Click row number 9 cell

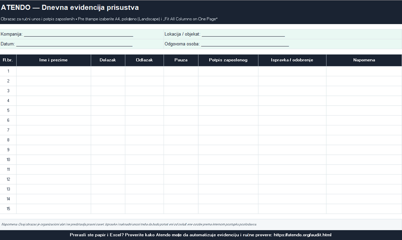coord(8,150)
